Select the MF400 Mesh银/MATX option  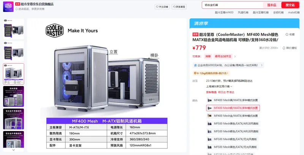click(x=233, y=108)
